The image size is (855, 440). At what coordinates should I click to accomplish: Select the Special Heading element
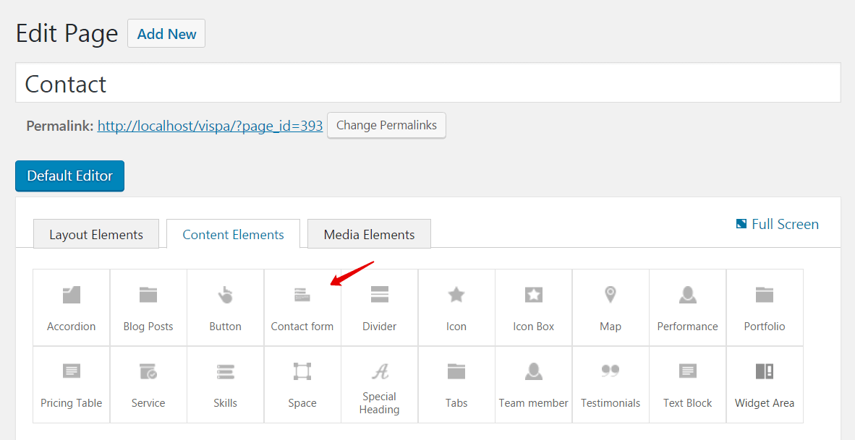(379, 384)
